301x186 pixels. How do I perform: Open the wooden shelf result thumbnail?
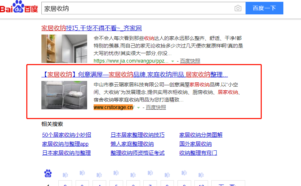[x=64, y=49]
